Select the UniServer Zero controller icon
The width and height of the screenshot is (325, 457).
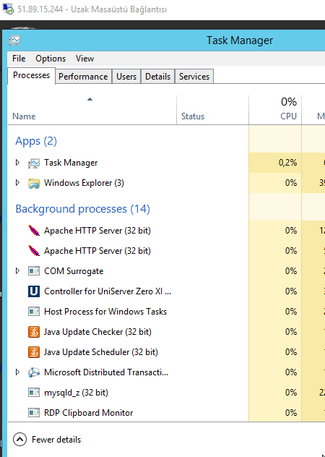34,291
